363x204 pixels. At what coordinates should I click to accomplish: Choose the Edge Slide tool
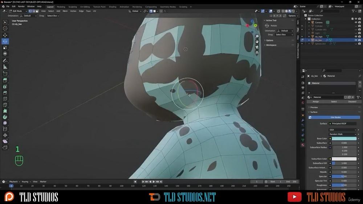pyautogui.click(x=5, y=129)
